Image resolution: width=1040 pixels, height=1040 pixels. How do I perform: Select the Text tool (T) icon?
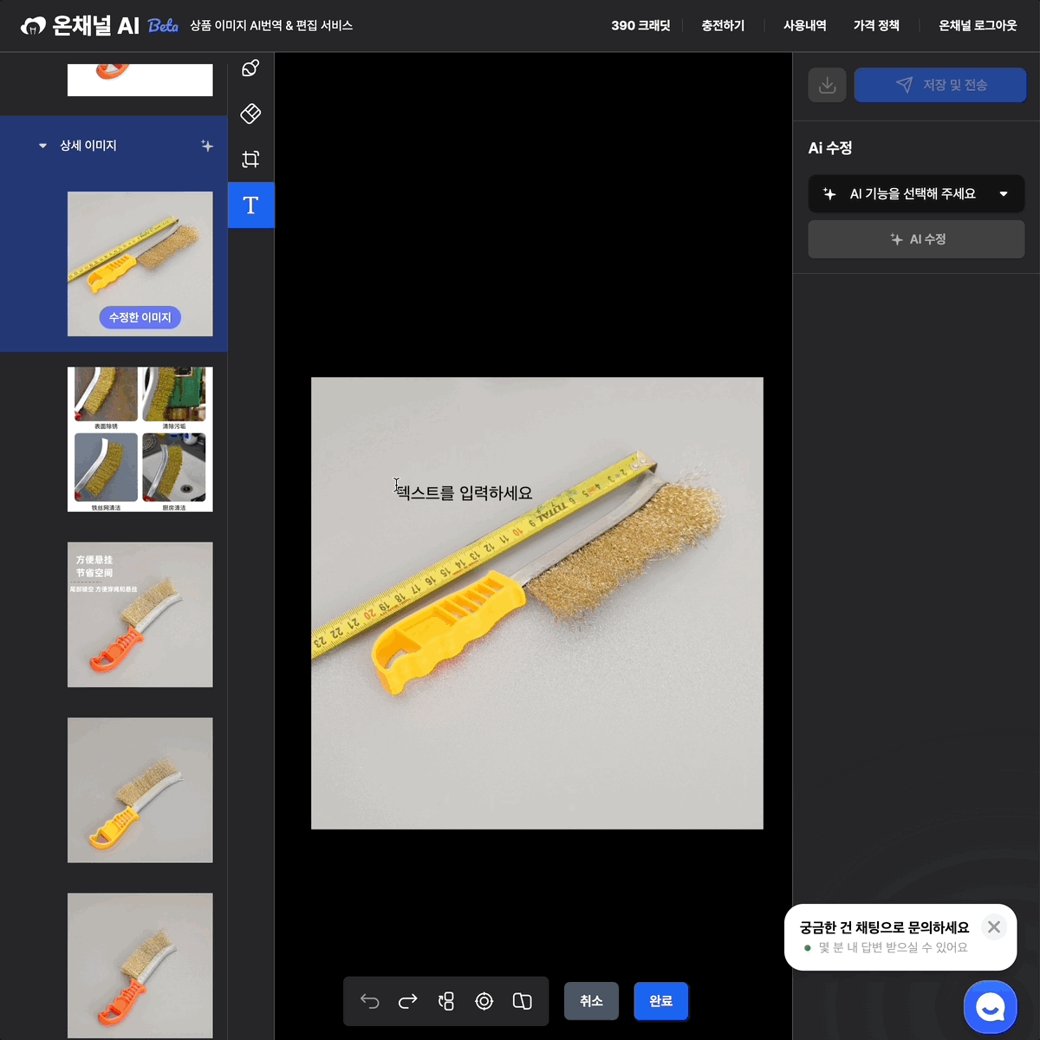pyautogui.click(x=250, y=205)
